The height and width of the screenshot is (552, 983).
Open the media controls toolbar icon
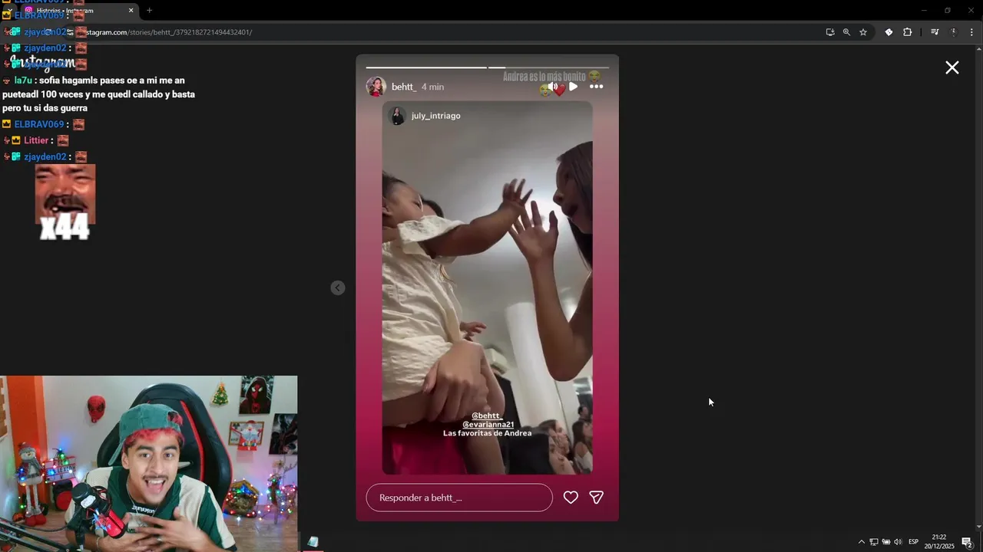click(935, 32)
